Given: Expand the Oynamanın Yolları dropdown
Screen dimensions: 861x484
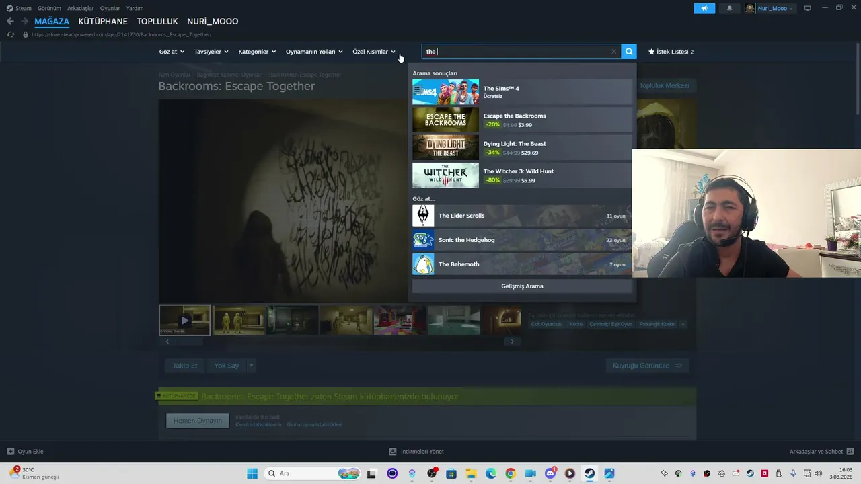Looking at the screenshot, I should 314,52.
